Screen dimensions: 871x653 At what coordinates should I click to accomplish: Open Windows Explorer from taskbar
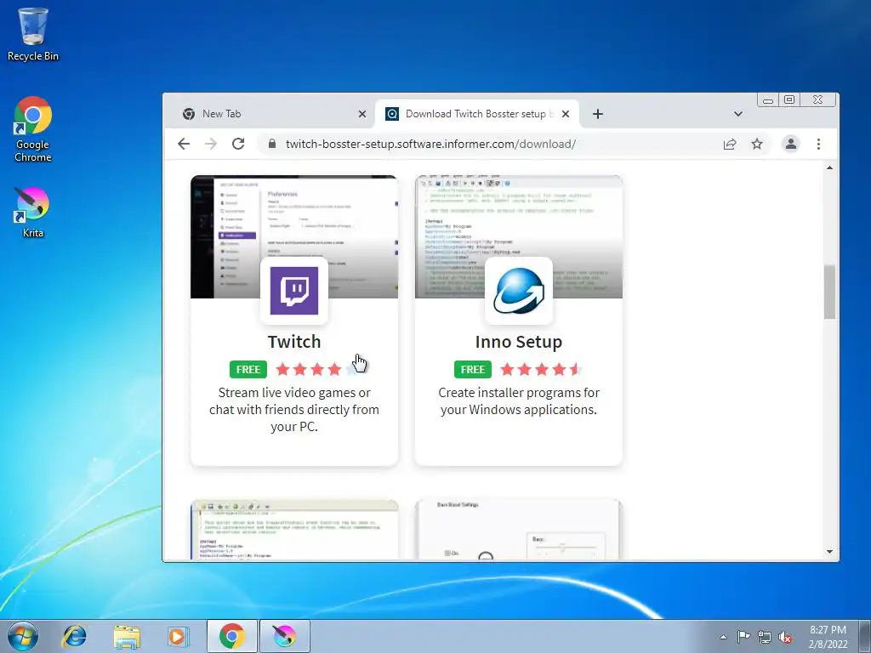tap(127, 636)
